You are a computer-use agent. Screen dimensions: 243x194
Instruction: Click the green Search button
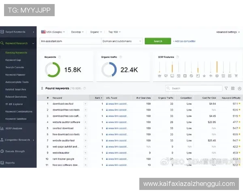click(x=158, y=41)
